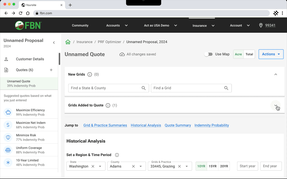The width and height of the screenshot is (287, 179).
Task: Open the County Adams dropdown arrow
Action: (x=141, y=166)
